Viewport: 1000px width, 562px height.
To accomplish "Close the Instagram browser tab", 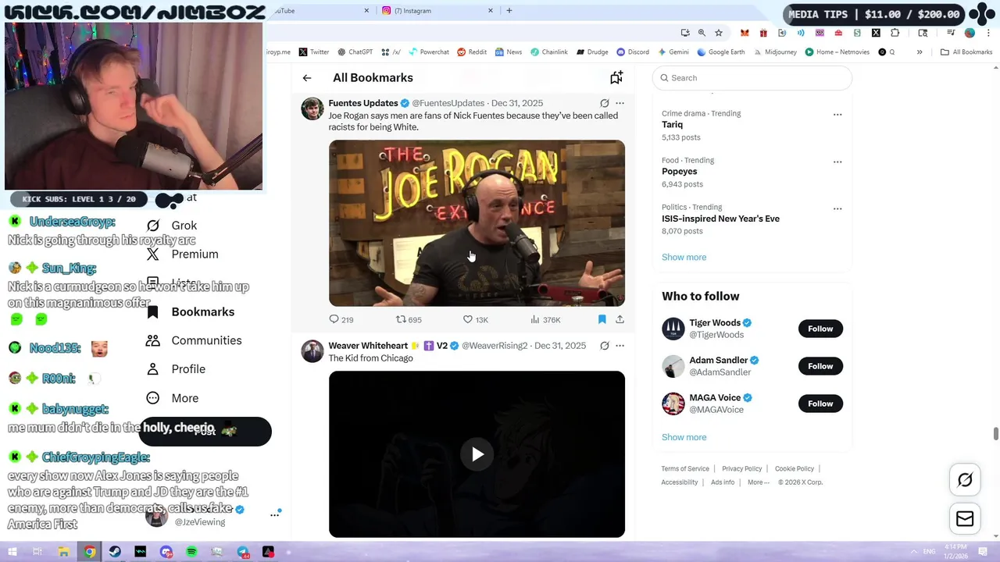I will coord(491,11).
